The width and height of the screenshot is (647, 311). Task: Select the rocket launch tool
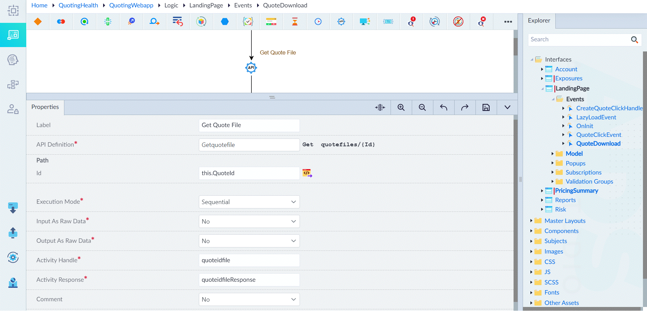click(131, 22)
